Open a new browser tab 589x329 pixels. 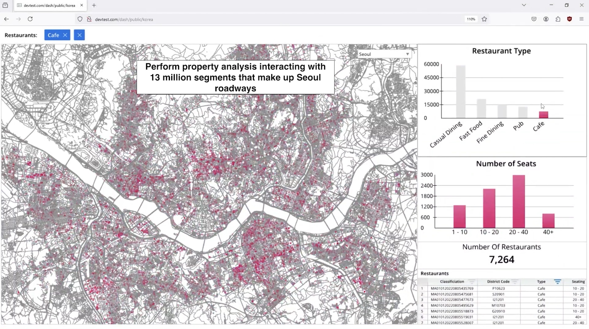click(x=94, y=5)
